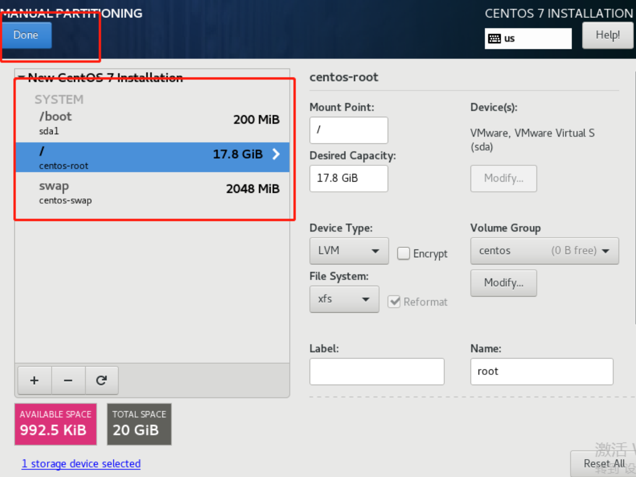Click the arrow chevron on centos-root row
Viewport: 636px width, 477px height.
276,154
